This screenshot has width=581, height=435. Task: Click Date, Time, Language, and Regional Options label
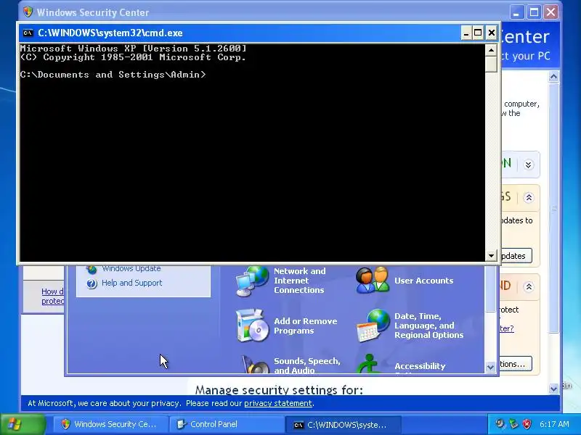point(428,326)
